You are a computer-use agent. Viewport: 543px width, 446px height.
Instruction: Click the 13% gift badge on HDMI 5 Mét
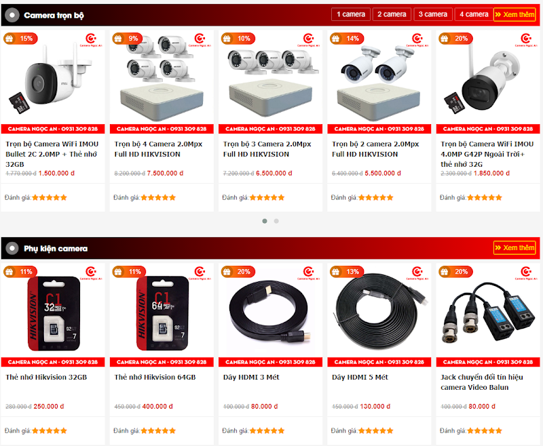347,272
